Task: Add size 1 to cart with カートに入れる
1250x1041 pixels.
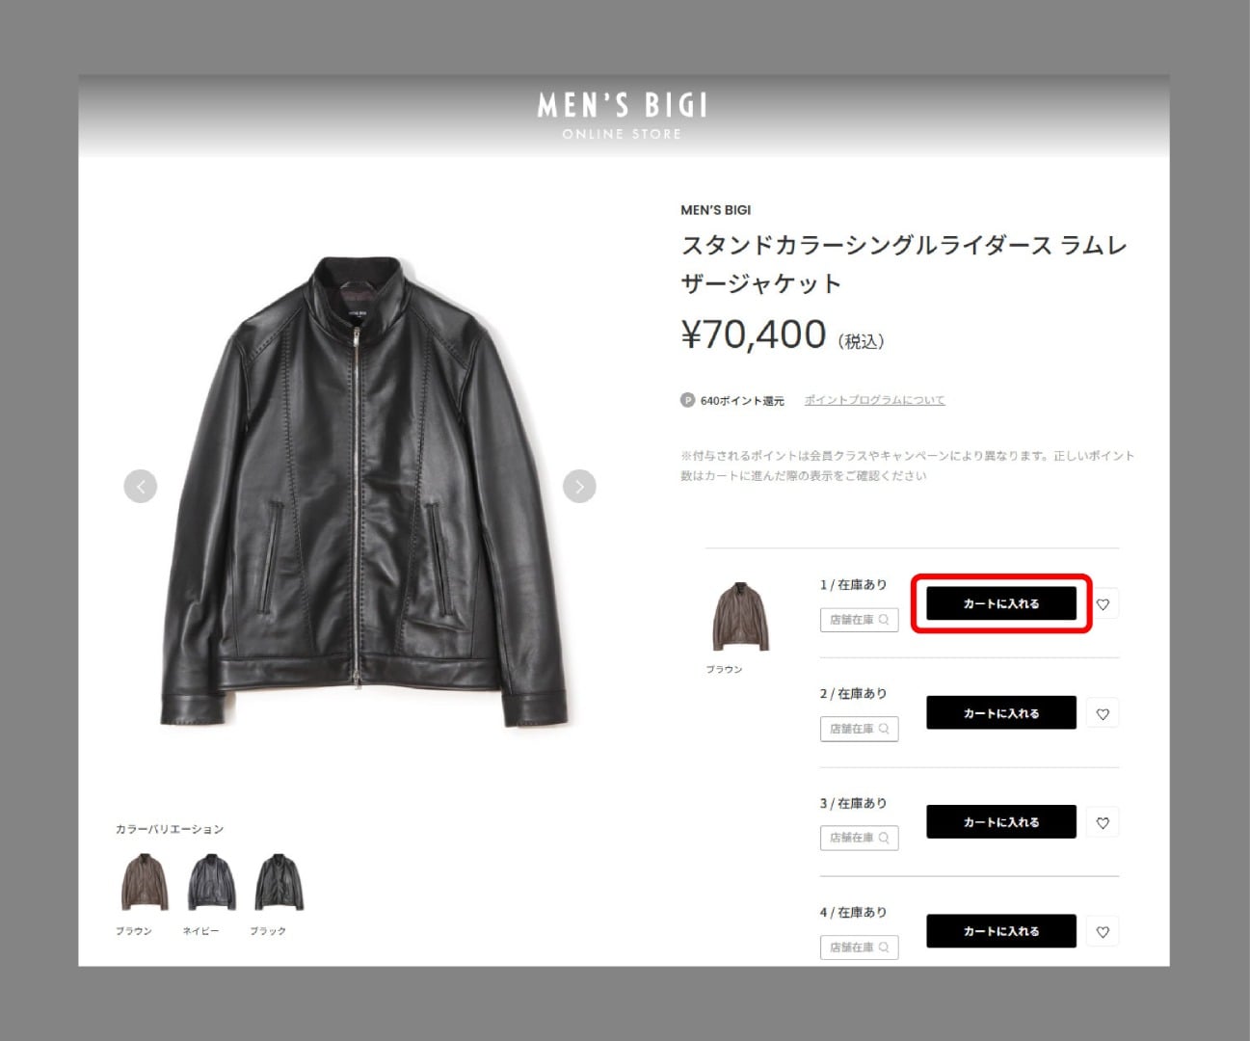Action: (x=1001, y=603)
